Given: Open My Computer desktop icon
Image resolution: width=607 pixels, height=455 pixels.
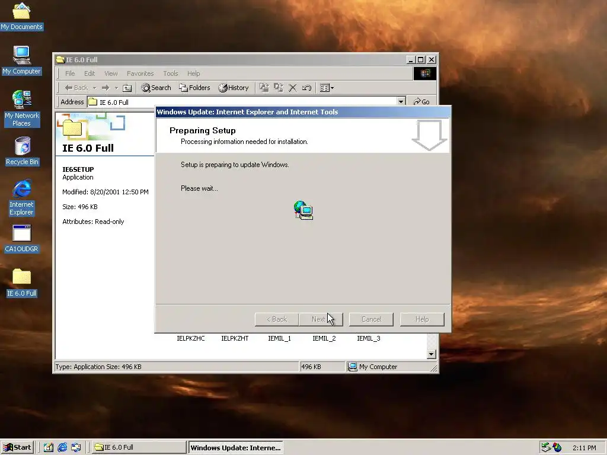Looking at the screenshot, I should tap(21, 60).
